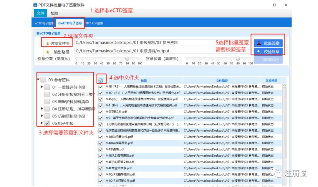
Task: Click the checkmark icon on 校验签章
Action: pos(259,52)
